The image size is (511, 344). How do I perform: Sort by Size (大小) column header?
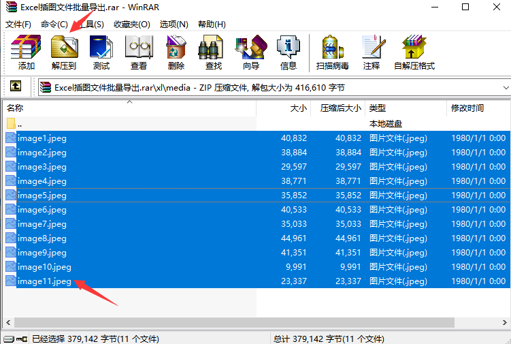point(284,108)
